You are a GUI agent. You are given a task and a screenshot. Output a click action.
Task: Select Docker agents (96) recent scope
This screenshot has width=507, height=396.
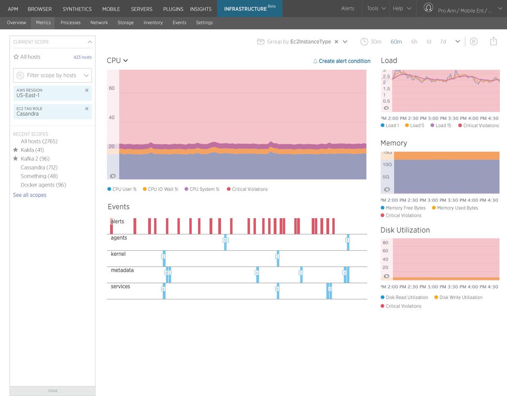click(x=44, y=185)
